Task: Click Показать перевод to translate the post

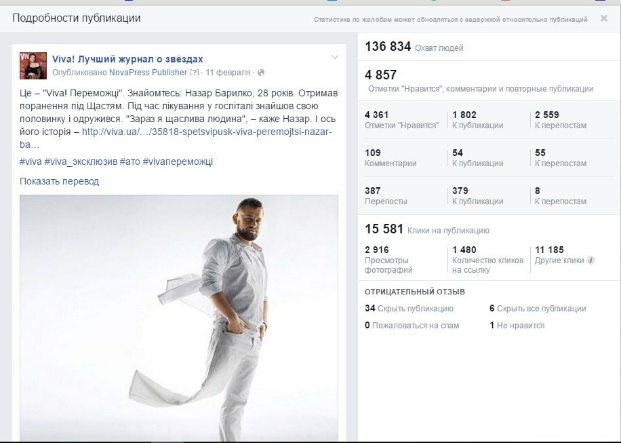Action: click(60, 182)
